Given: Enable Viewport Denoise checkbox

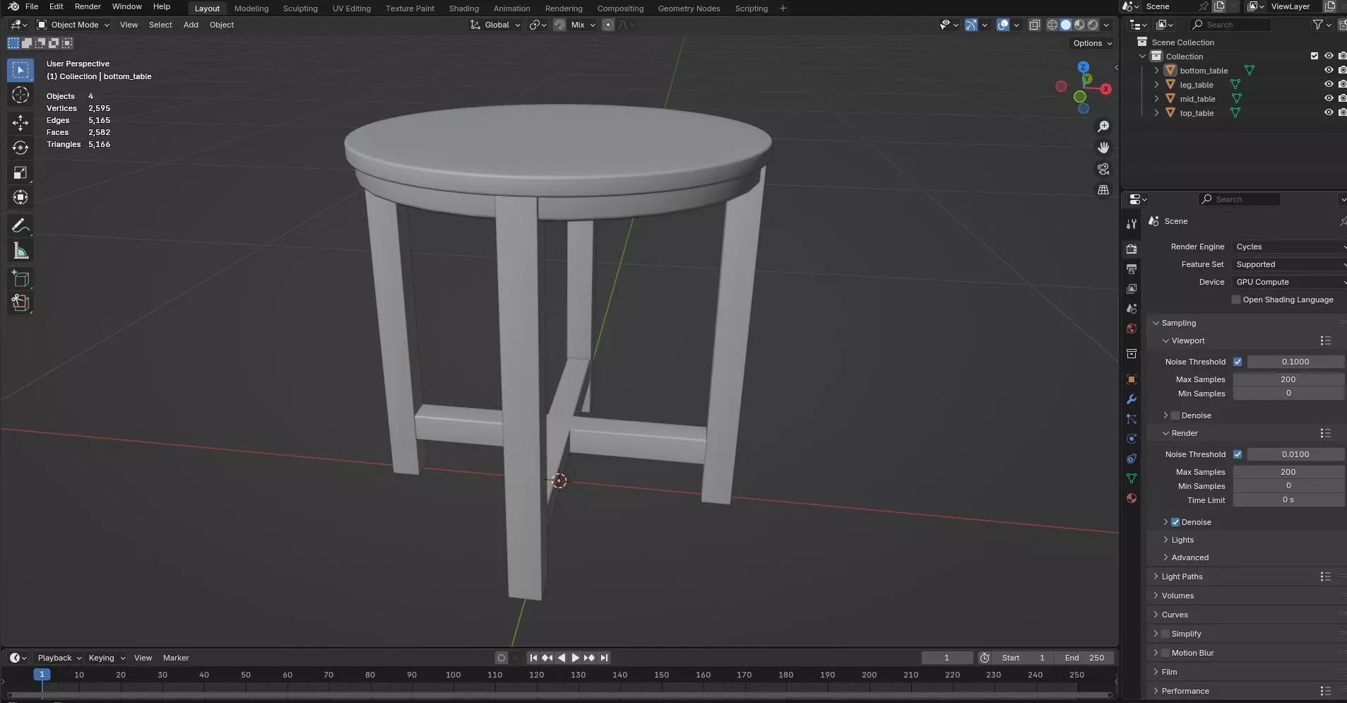Looking at the screenshot, I should [x=1175, y=415].
